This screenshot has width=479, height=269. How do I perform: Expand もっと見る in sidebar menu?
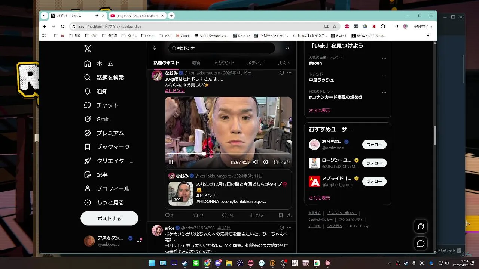104,202
